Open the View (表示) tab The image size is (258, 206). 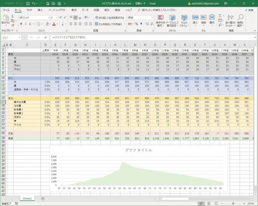(x=107, y=10)
